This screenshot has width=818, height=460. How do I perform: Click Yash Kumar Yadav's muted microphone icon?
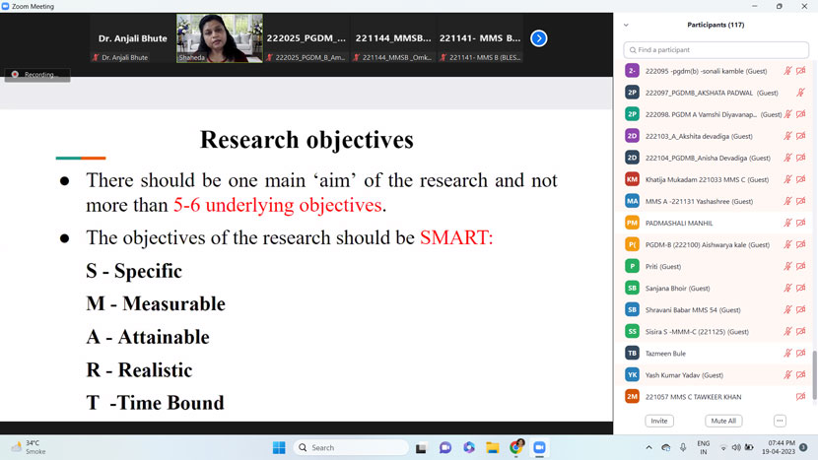click(787, 375)
